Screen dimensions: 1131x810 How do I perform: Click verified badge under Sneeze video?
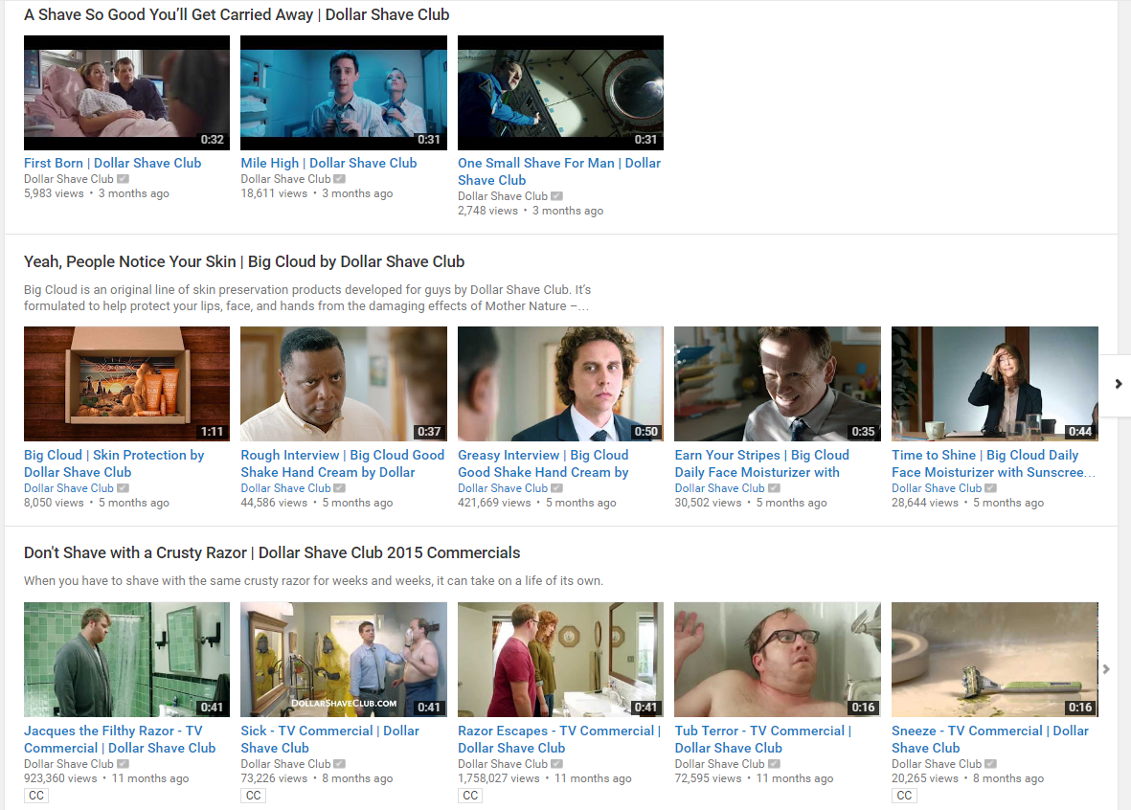(991, 764)
